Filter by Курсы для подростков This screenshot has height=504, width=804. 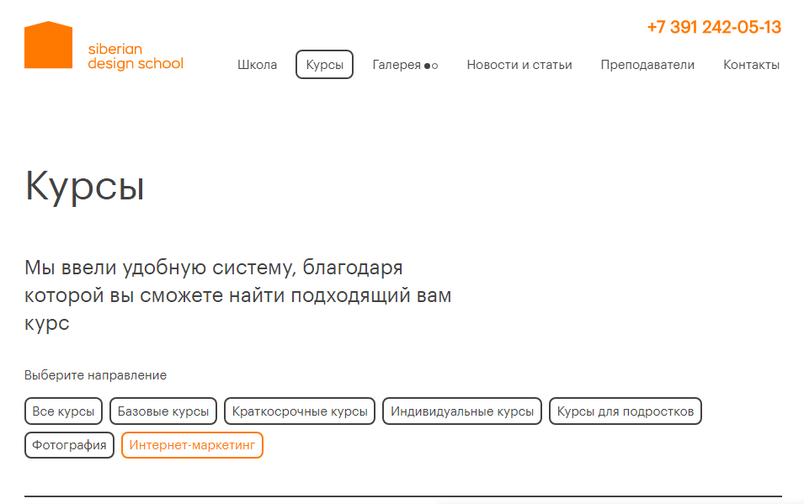tap(626, 411)
